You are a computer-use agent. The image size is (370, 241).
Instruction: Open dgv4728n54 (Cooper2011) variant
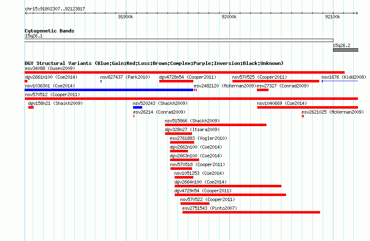coord(187,77)
